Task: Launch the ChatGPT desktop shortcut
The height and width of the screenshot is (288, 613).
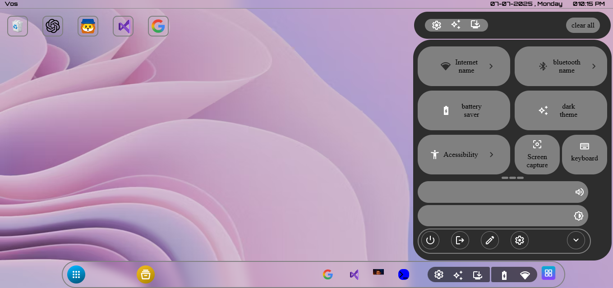Action: [53, 26]
